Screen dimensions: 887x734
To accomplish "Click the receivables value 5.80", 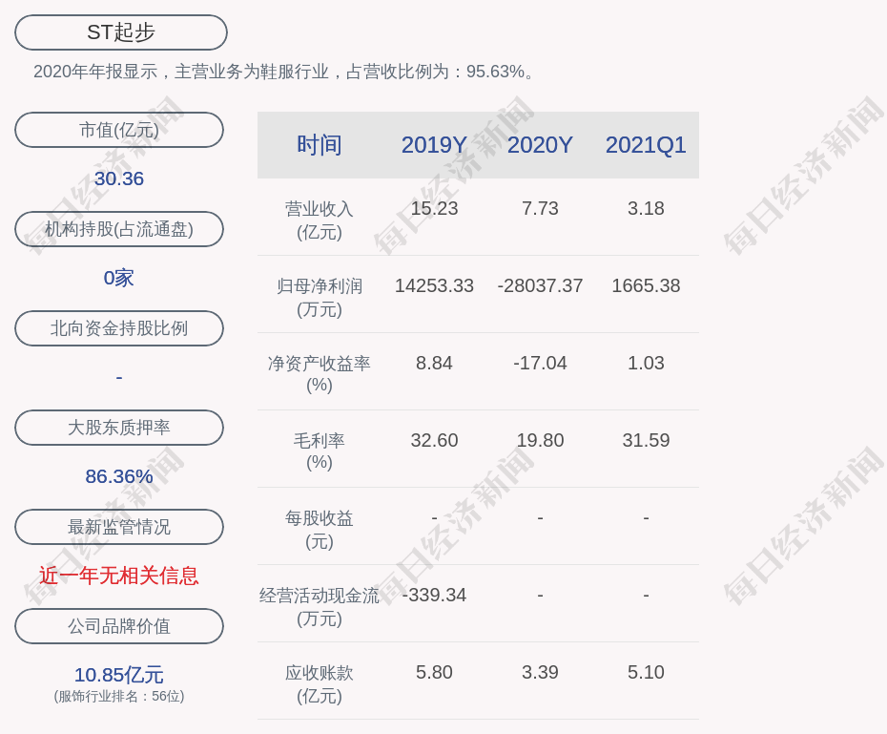I will point(434,672).
